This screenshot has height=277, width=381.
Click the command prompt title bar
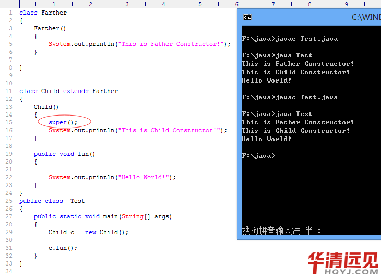coord(309,17)
